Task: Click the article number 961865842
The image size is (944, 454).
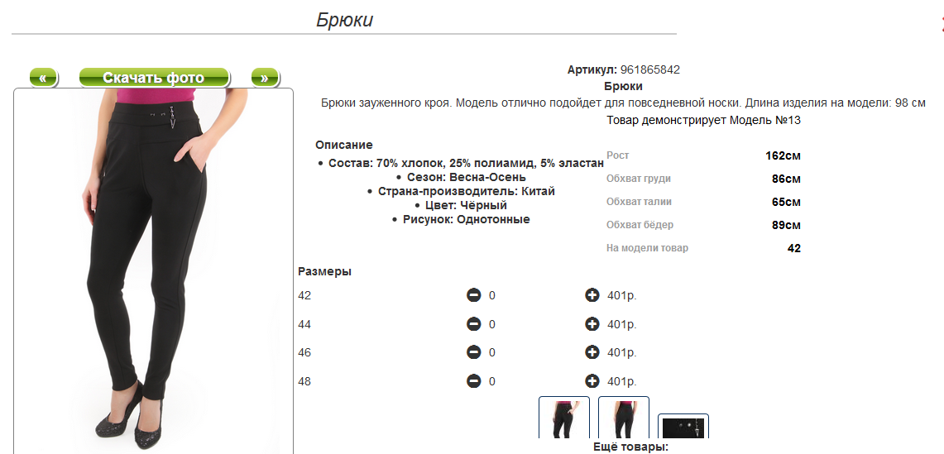Action: pos(649,70)
